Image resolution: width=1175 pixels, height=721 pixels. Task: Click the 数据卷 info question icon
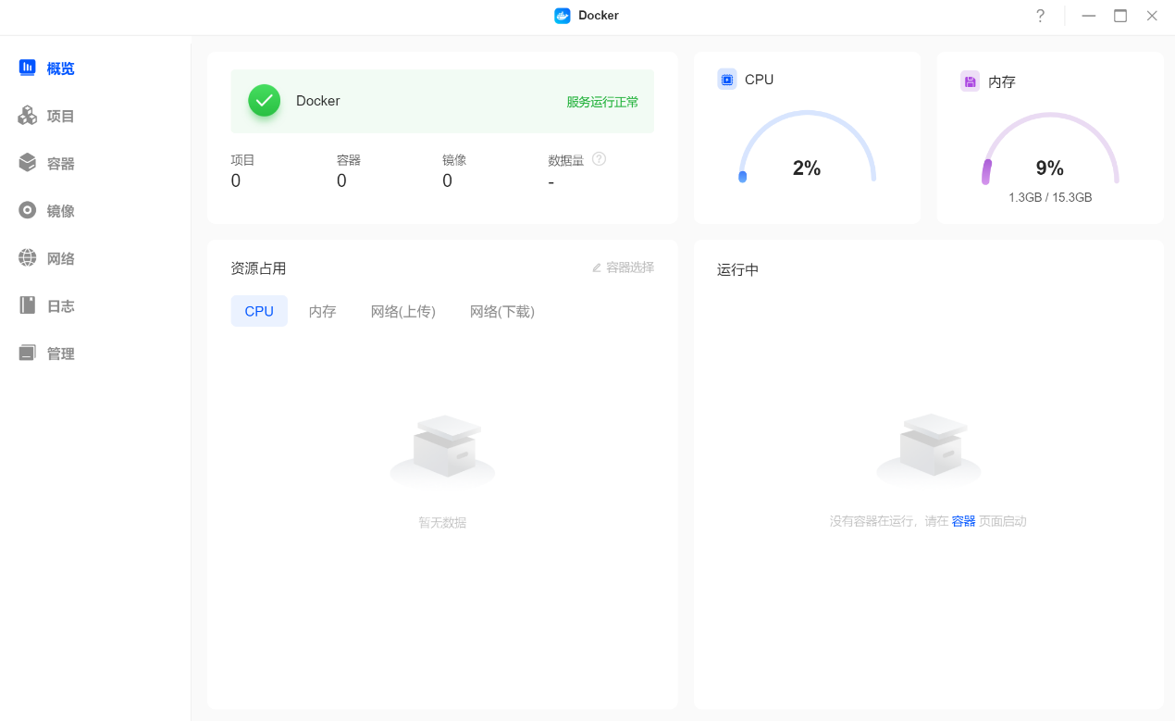(x=599, y=158)
